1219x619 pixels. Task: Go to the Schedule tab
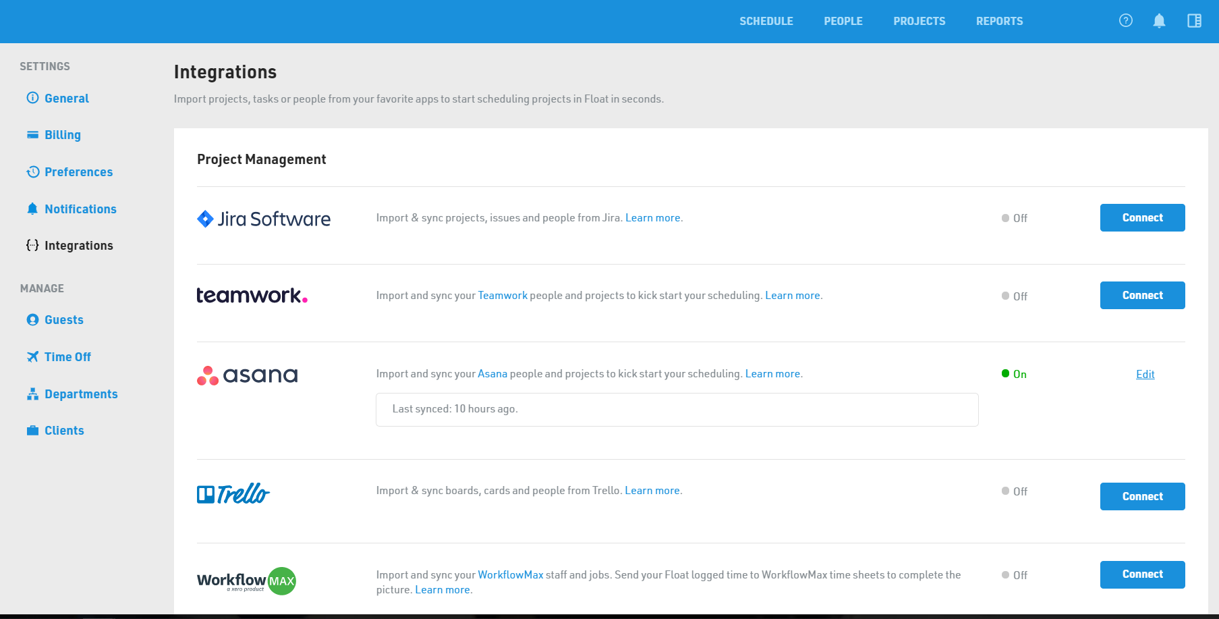766,21
